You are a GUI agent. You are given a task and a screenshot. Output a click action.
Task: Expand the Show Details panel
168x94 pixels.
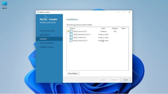73,74
